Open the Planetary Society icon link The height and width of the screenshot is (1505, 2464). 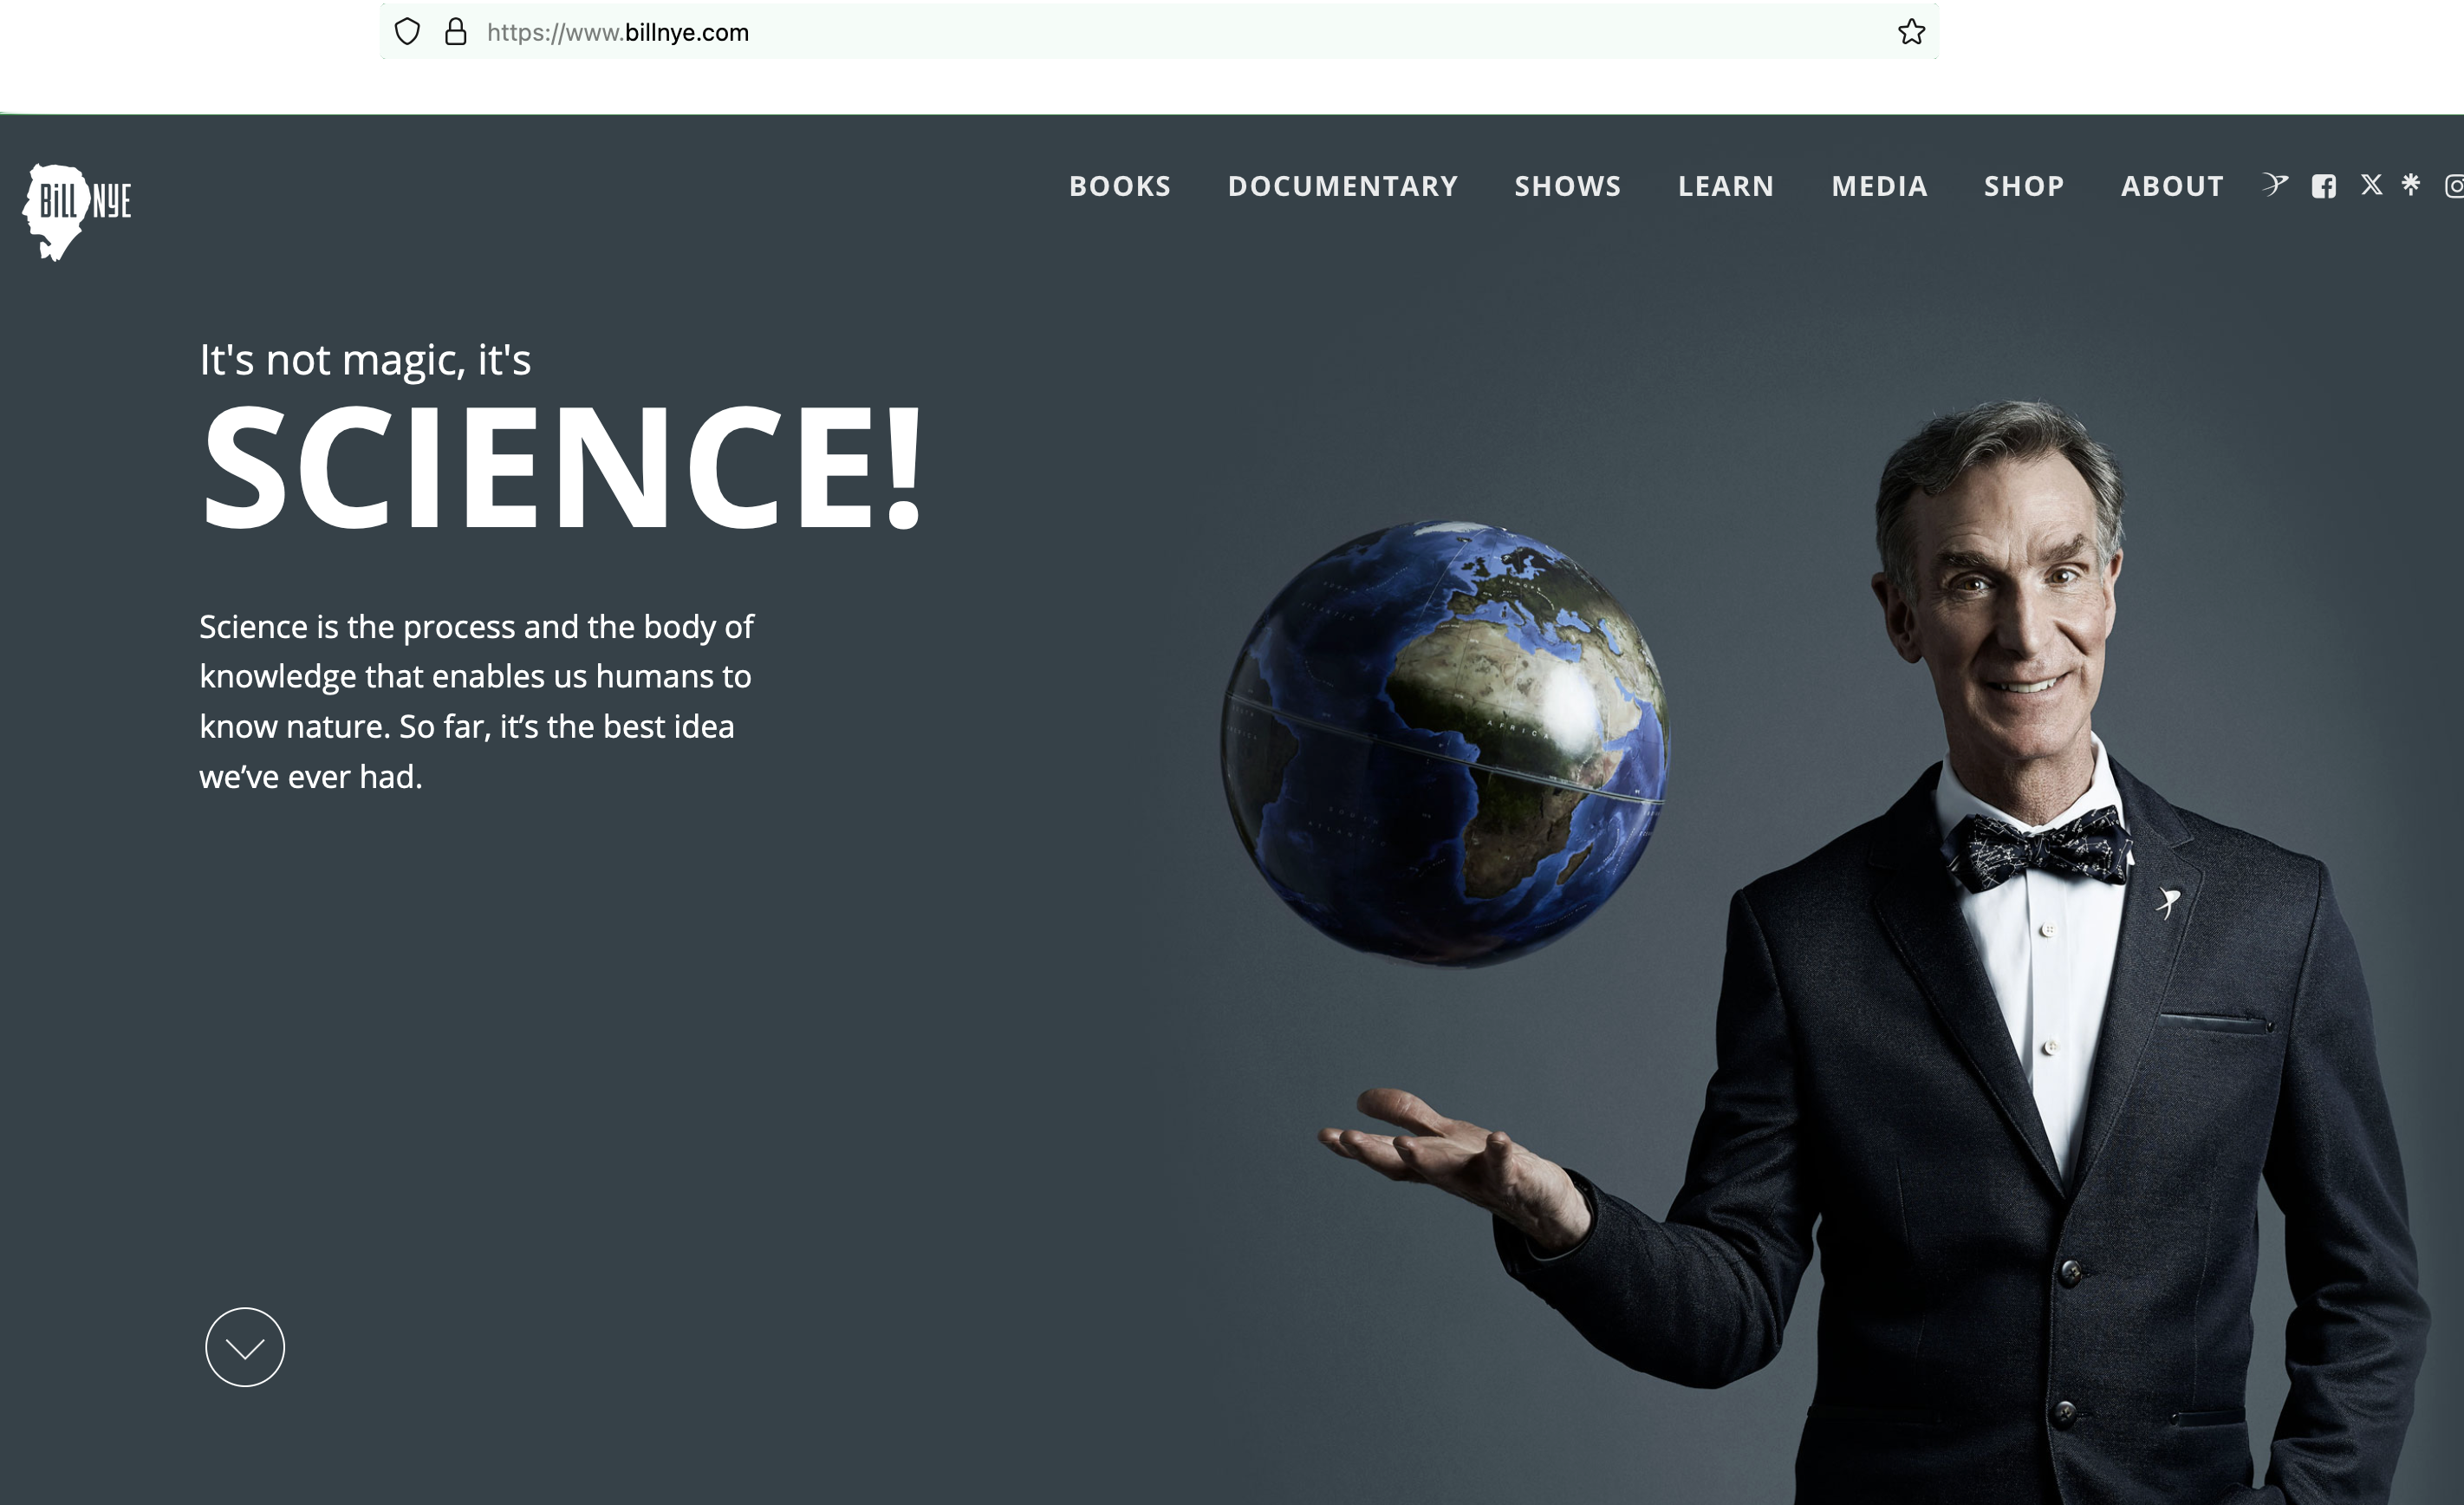[x=2275, y=185]
